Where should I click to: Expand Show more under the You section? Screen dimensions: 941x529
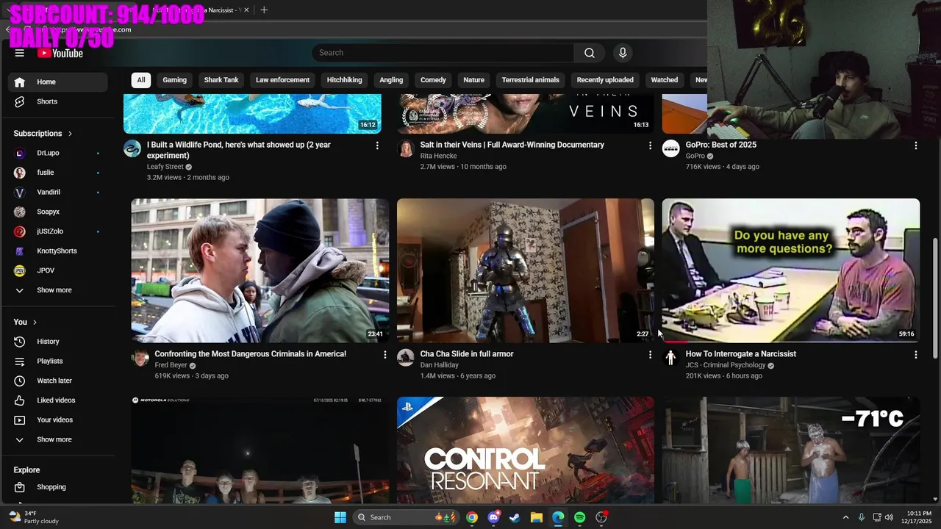(57, 439)
